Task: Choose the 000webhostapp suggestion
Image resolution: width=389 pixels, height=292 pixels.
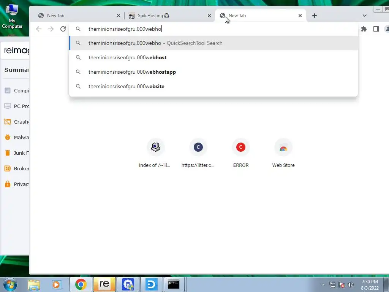Action: pos(213,72)
